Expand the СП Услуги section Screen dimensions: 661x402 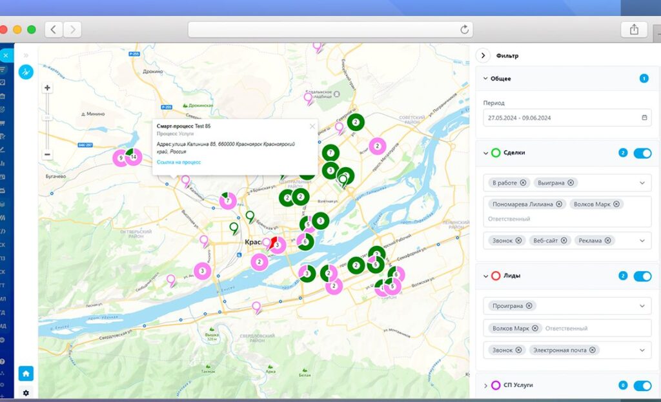pos(485,385)
